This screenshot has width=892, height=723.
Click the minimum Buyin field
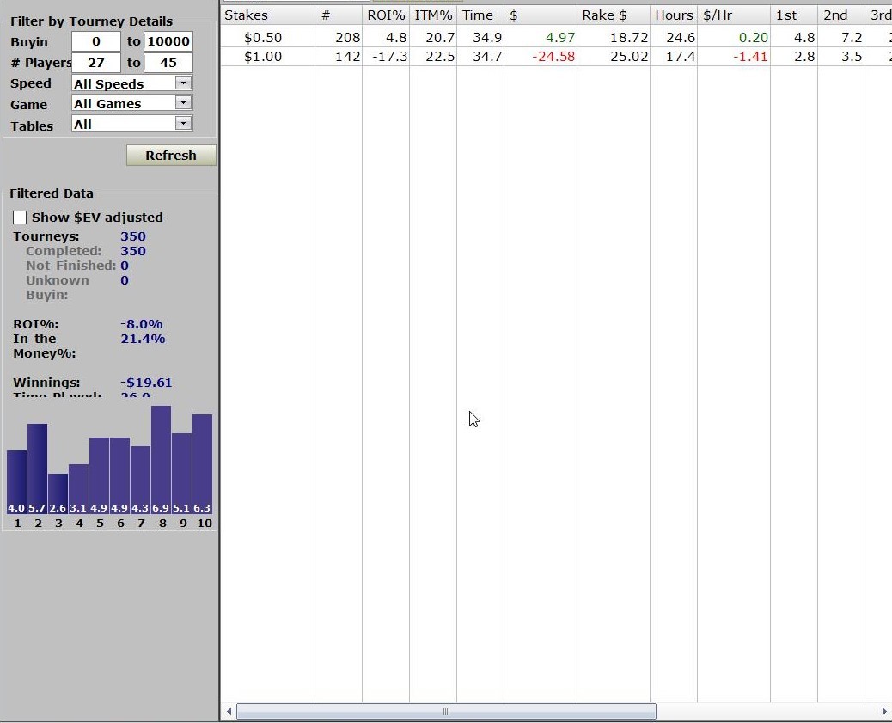pos(96,41)
